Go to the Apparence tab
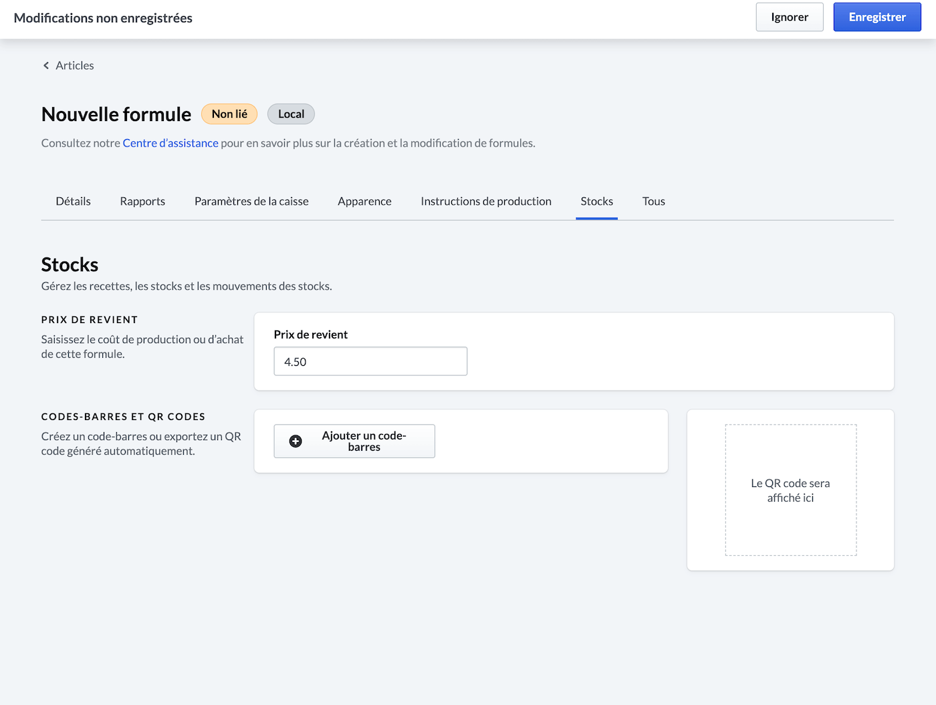Screen dimensions: 936x705 [364, 201]
